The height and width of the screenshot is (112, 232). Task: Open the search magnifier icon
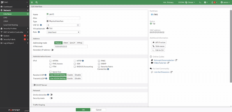tap(37, 2)
